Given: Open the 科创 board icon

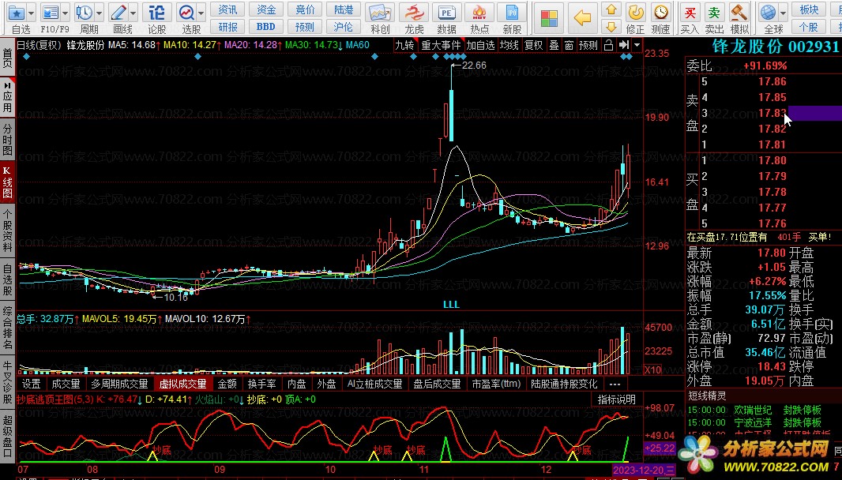Looking at the screenshot, I should click(380, 13).
